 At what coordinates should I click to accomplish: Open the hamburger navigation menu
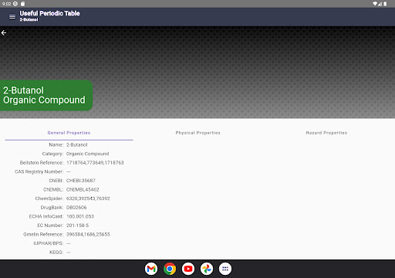[x=12, y=16]
